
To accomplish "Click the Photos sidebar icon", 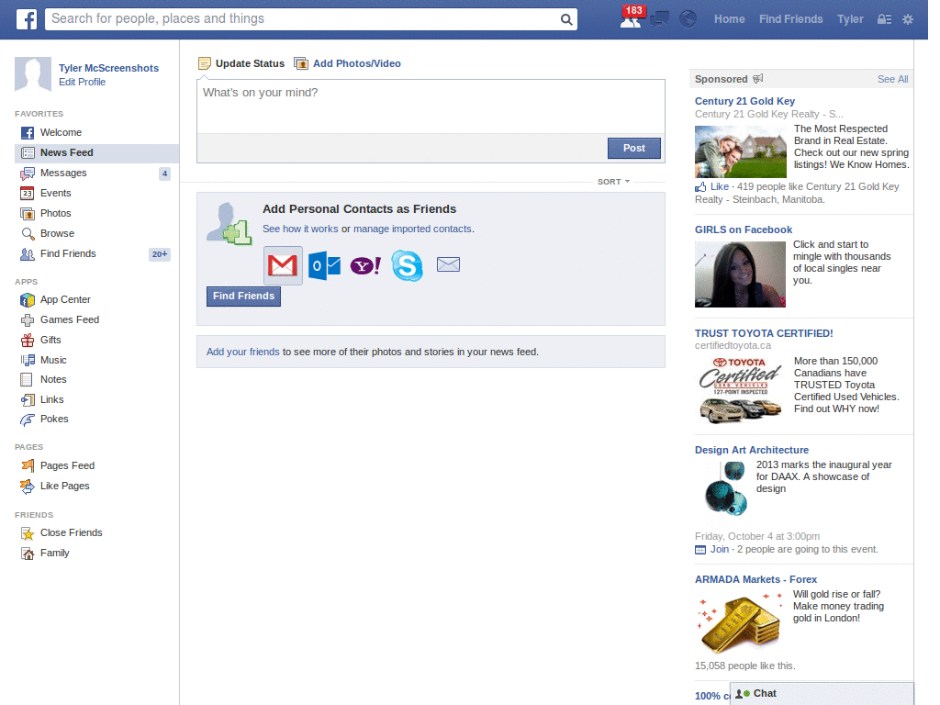I will pos(28,213).
